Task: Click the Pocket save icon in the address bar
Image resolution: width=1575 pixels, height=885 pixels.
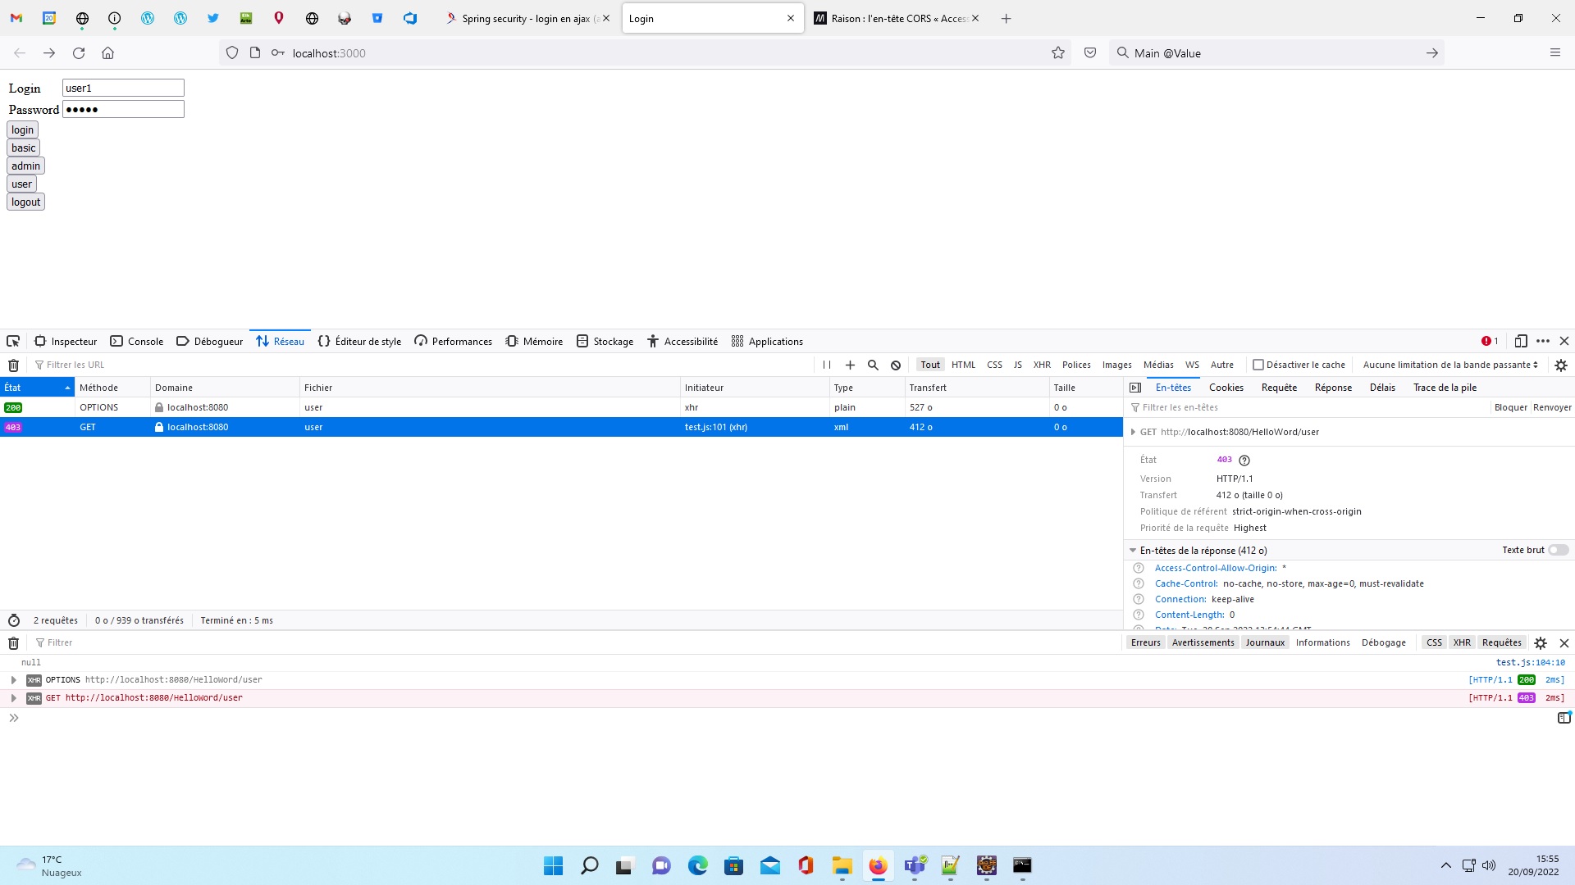Action: coord(1090,53)
